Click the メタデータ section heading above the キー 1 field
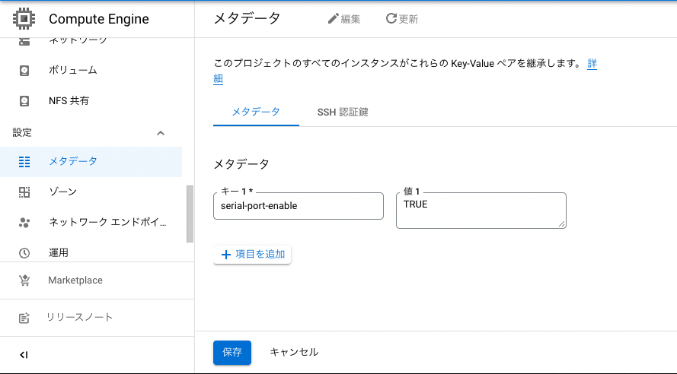This screenshot has width=677, height=374. coord(241,164)
